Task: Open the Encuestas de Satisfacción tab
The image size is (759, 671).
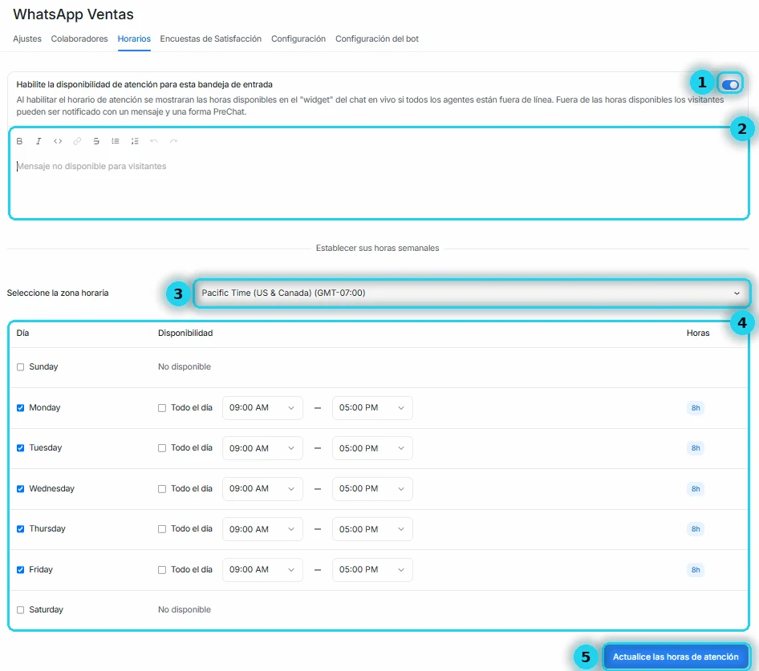Action: (210, 38)
